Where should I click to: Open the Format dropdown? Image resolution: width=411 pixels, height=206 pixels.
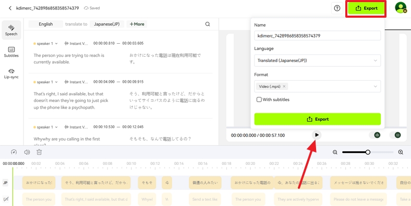pyautogui.click(x=318, y=86)
